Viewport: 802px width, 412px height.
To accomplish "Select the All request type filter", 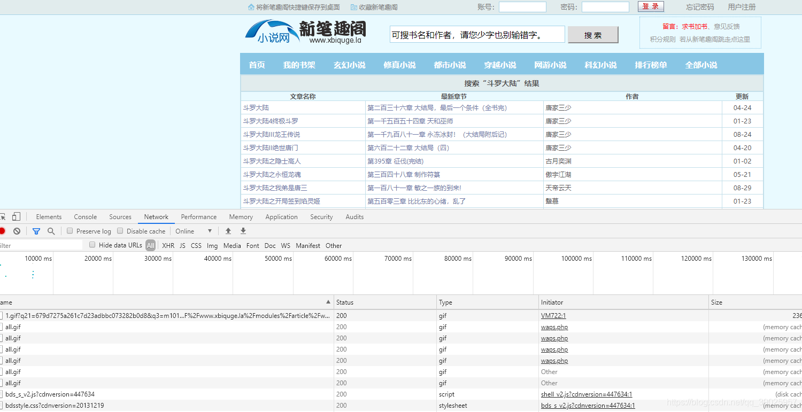I will [151, 245].
